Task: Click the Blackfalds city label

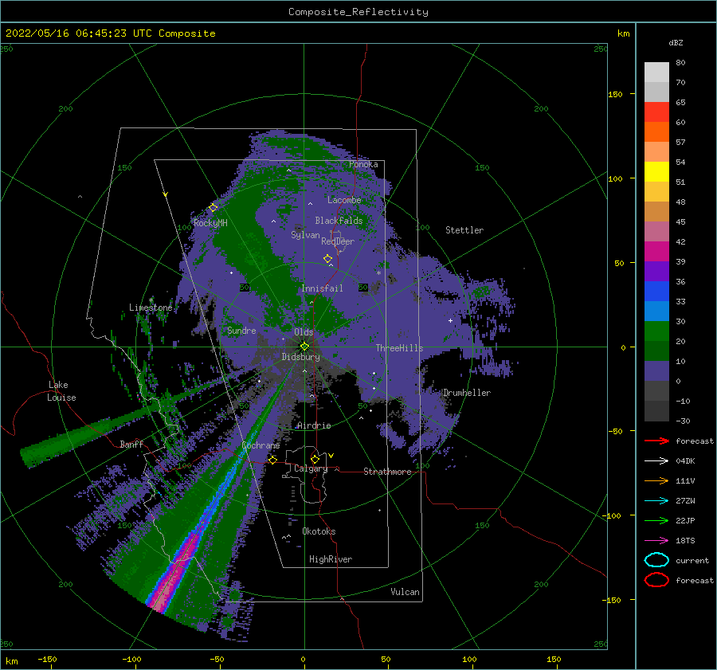Action: (x=339, y=221)
